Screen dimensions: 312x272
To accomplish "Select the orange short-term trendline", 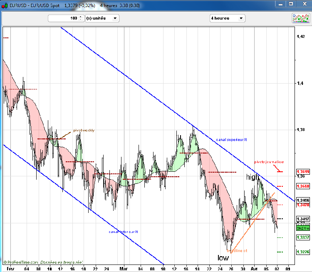I will click(x=253, y=223).
